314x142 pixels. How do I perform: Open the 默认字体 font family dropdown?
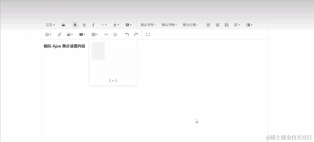pyautogui.click(x=169, y=25)
